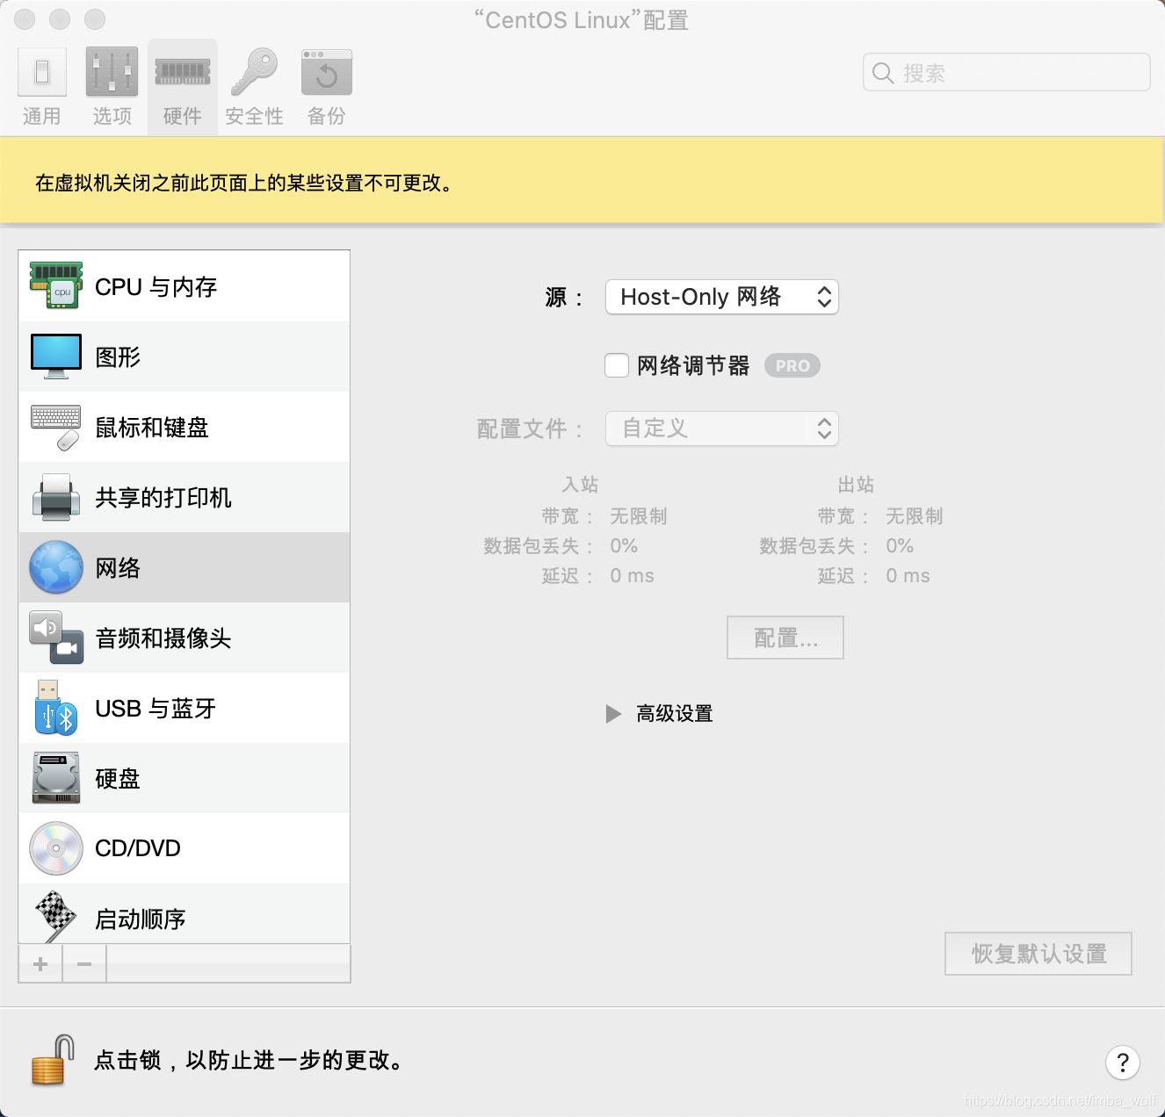Image resolution: width=1165 pixels, height=1117 pixels.
Task: Click the 入站 column heading
Action: coord(580,485)
